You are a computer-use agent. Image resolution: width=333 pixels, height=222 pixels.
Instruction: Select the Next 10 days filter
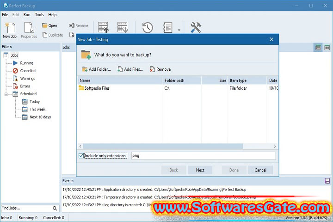[x=40, y=117]
